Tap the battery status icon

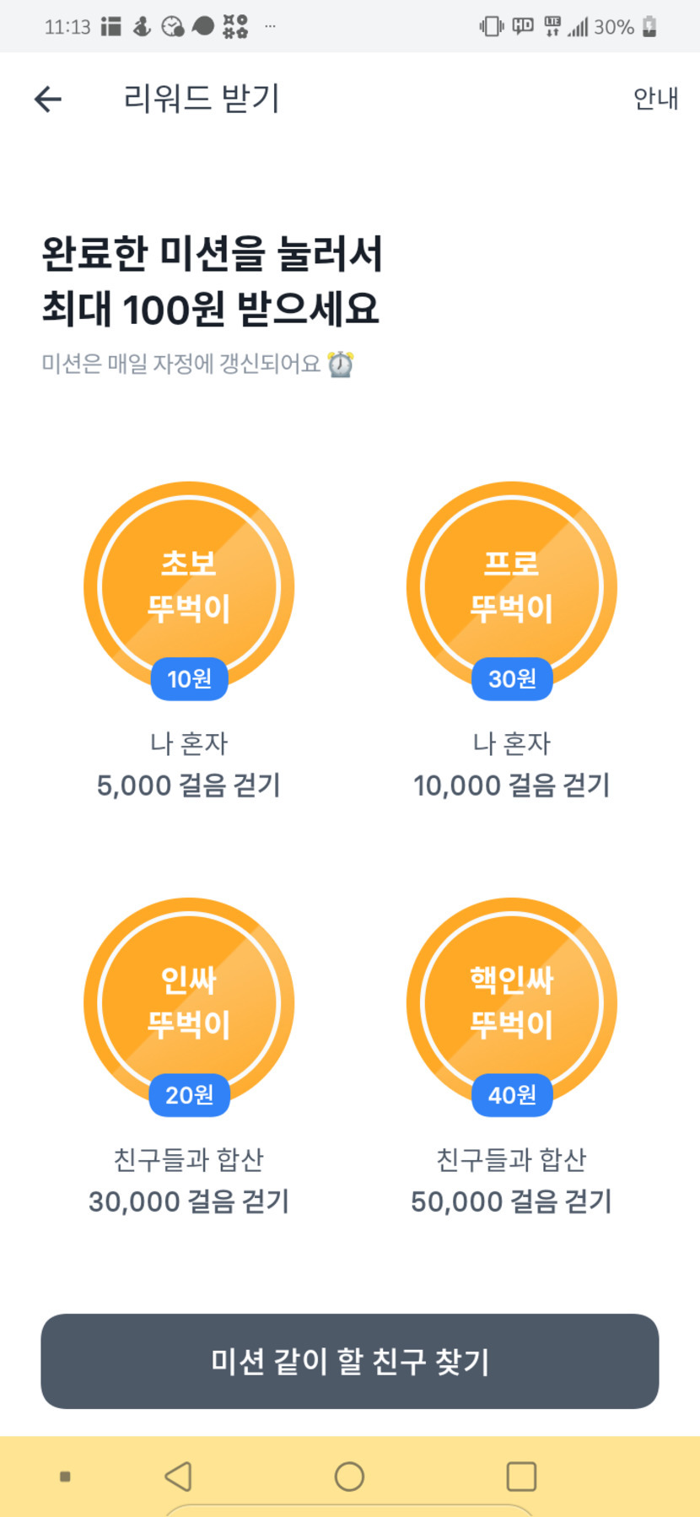(x=649, y=27)
